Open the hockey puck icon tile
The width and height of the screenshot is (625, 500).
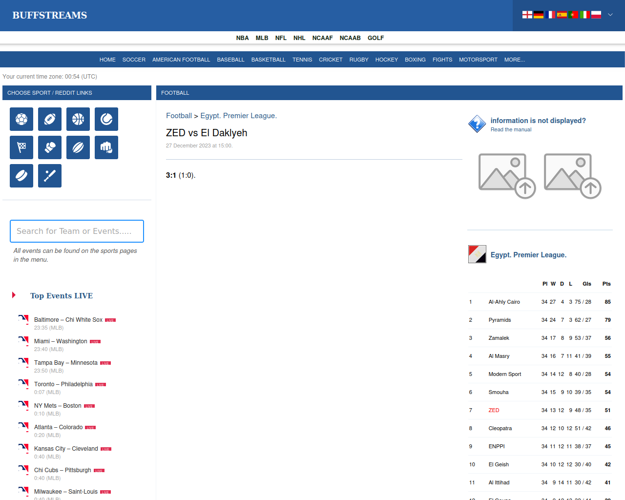coord(21,176)
